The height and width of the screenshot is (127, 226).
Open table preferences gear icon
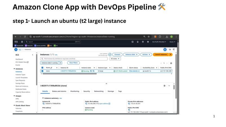(x=171, y=63)
